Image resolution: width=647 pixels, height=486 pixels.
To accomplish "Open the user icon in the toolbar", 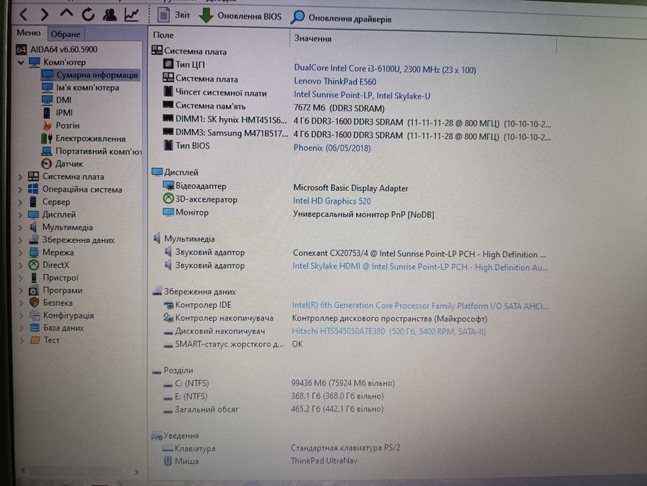I will [x=110, y=15].
